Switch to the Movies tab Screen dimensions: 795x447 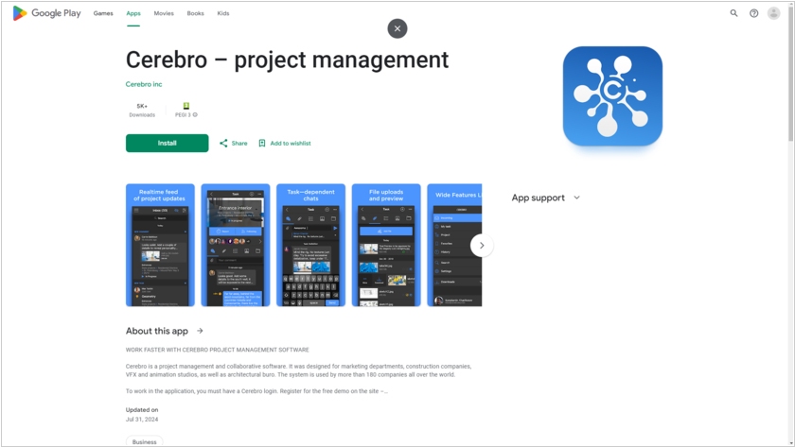tap(164, 13)
